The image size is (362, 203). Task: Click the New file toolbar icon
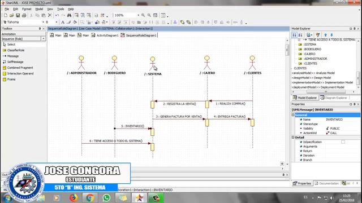[x=6, y=15]
